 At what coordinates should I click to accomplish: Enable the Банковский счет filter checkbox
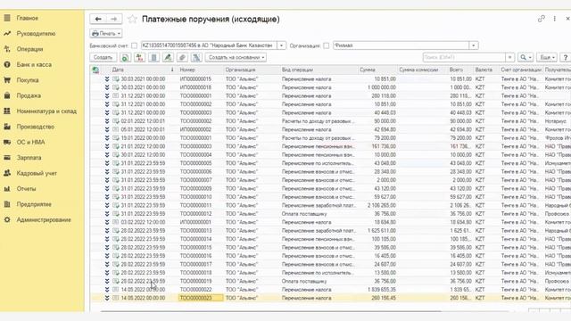pos(134,45)
